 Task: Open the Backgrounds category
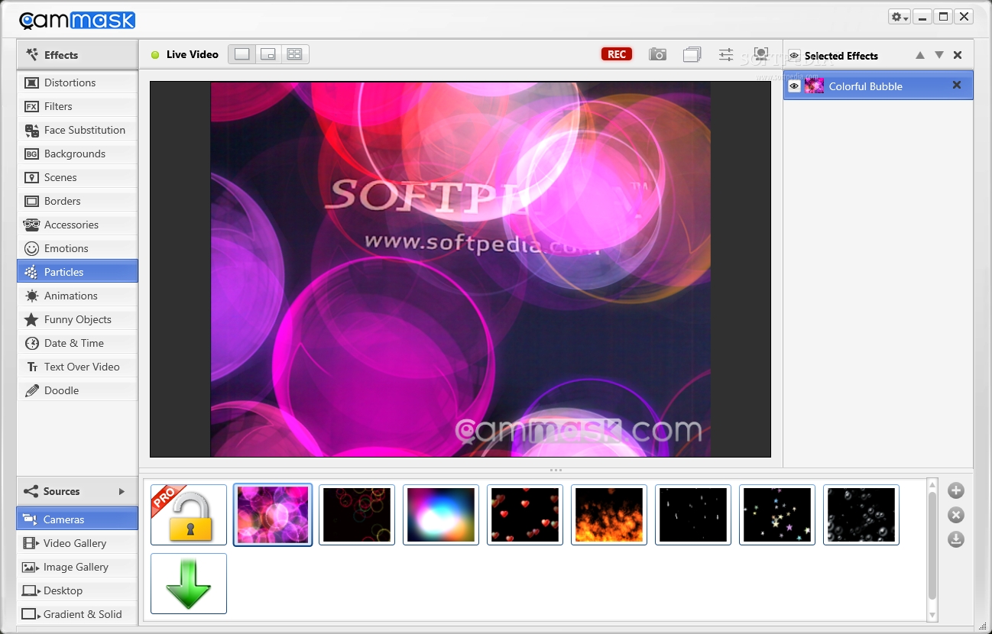[77, 154]
